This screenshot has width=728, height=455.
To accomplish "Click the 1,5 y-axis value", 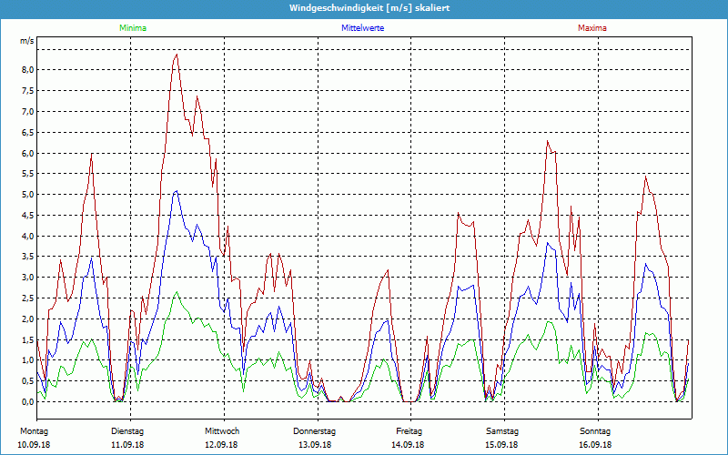I will pyautogui.click(x=28, y=339).
